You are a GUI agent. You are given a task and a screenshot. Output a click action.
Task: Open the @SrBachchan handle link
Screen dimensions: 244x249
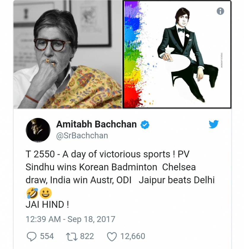click(x=82, y=136)
